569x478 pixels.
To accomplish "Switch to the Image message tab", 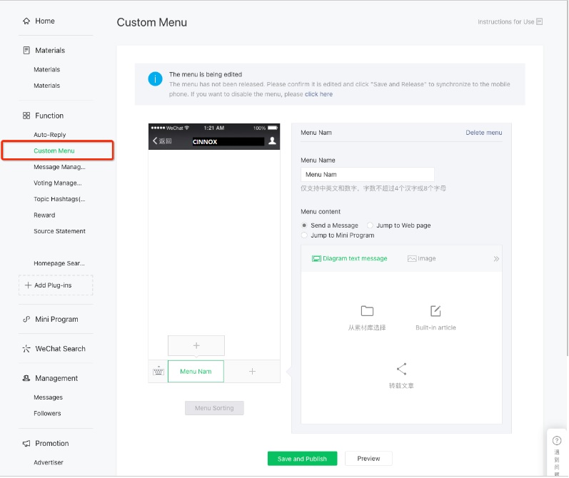I will 421,259.
